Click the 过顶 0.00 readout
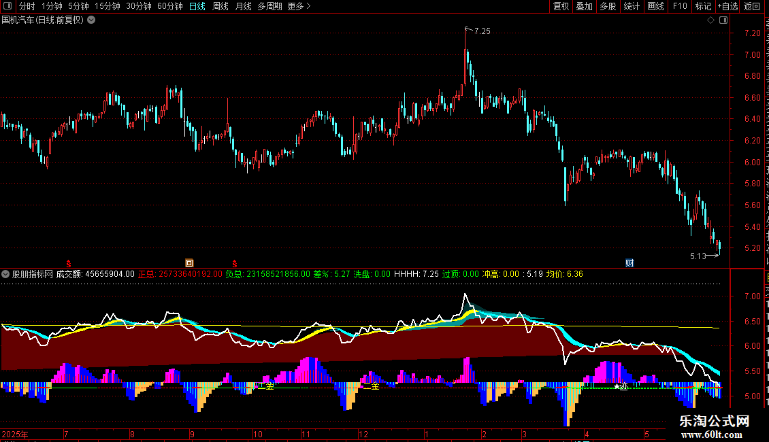Viewport: 769px width, 442px height. (x=461, y=275)
